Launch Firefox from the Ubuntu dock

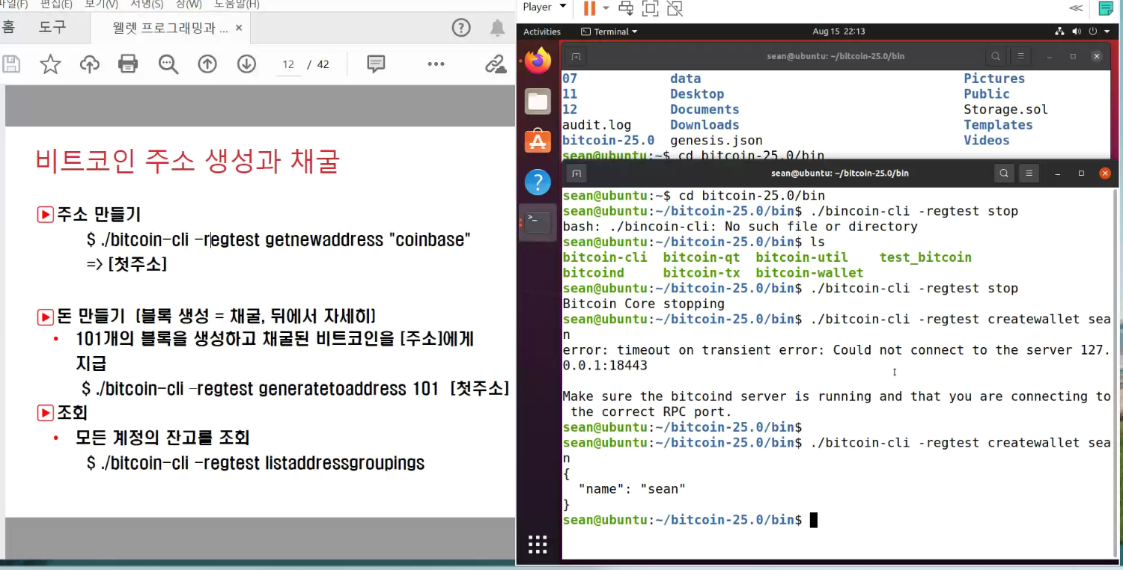(538, 61)
